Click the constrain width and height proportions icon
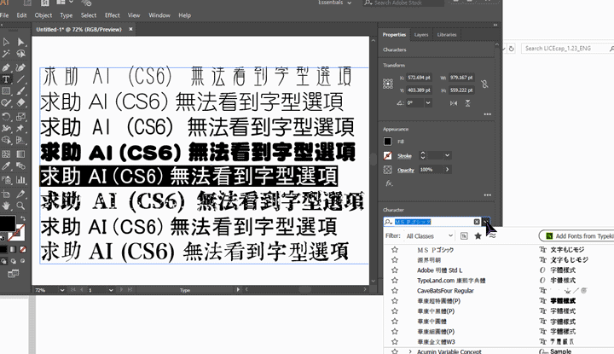 point(485,84)
